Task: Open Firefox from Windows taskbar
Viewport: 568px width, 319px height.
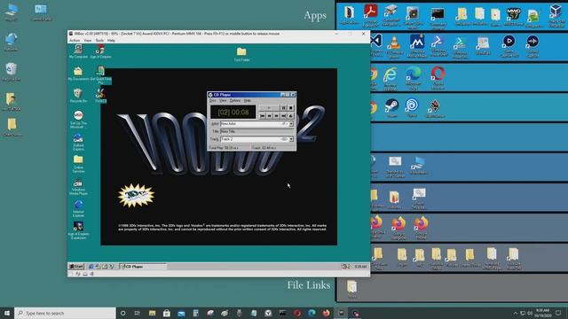Action: click(x=326, y=313)
